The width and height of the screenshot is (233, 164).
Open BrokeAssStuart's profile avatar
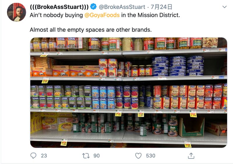[x=16, y=12]
